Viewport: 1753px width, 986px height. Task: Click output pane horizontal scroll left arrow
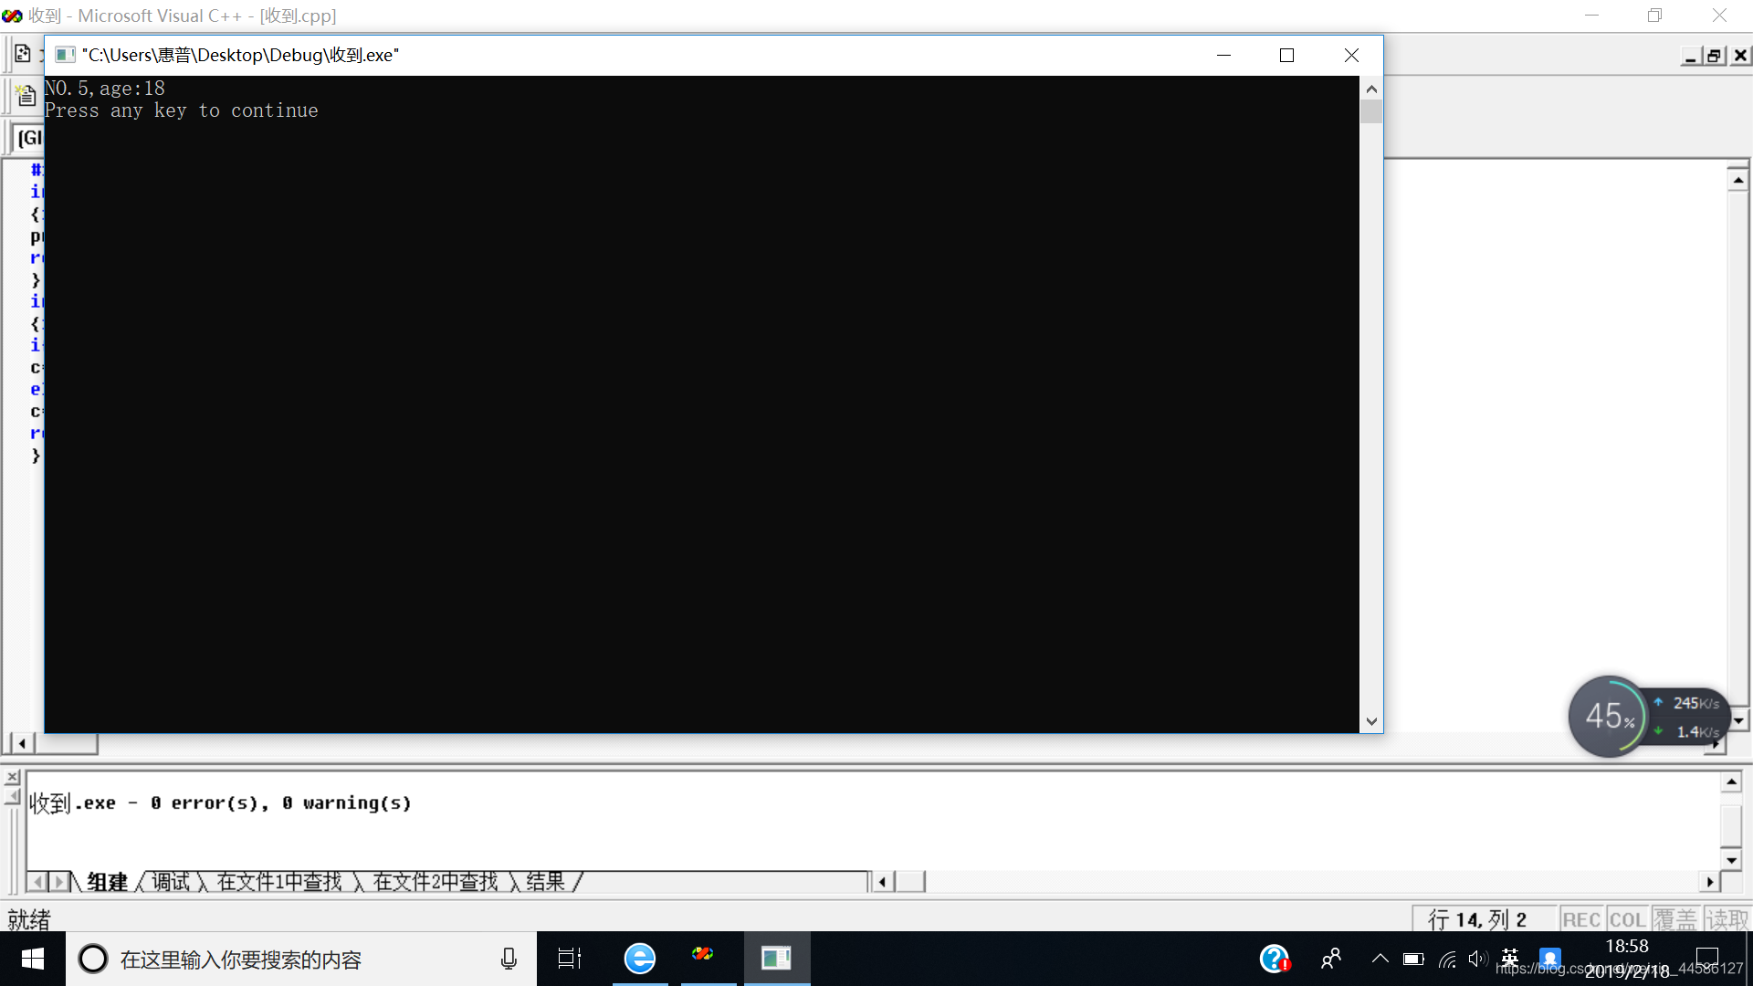[x=882, y=882]
